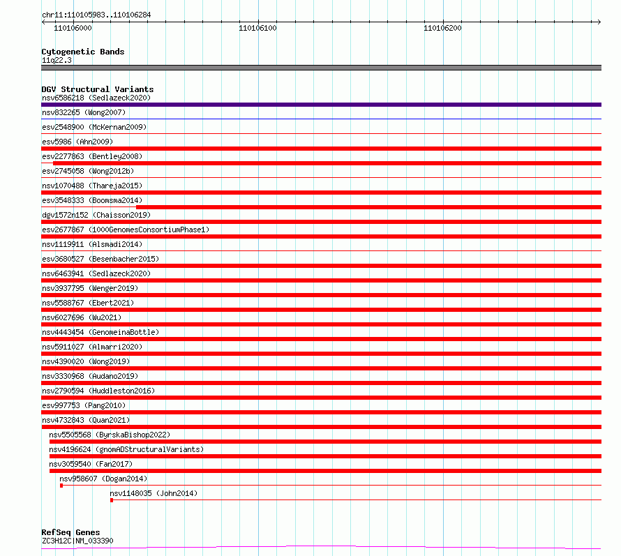
Task: Select variant nsv5588767 (Ebert2021) label
Action: [x=88, y=303]
